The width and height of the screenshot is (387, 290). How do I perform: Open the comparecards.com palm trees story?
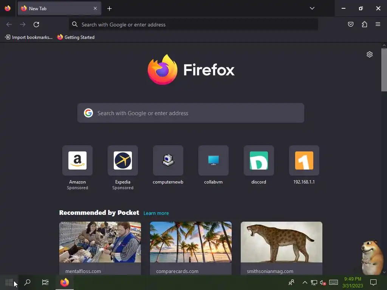tap(191, 242)
